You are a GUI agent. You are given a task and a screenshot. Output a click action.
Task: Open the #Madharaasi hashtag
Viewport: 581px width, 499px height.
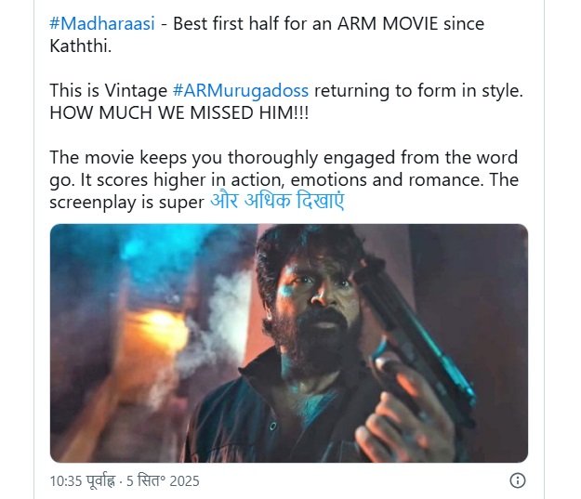[102, 24]
